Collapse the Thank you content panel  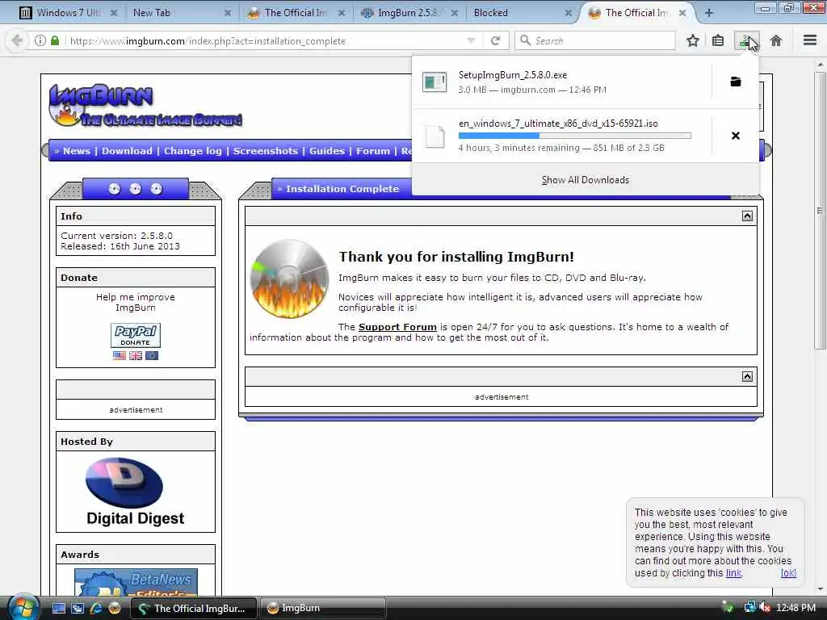coord(747,216)
